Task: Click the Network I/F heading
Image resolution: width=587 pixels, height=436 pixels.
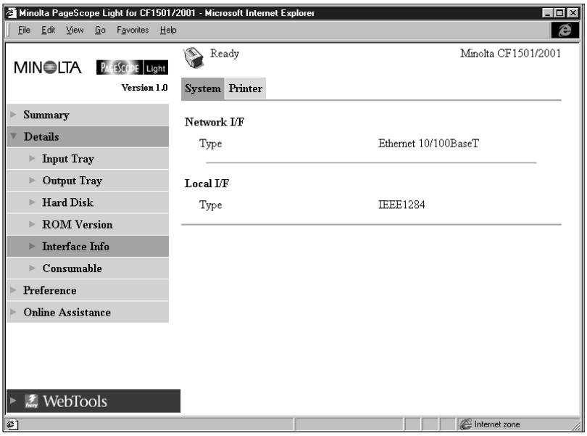Action: coord(215,122)
